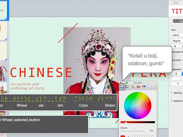Open the Color Palettes picker tab

[x=133, y=87]
